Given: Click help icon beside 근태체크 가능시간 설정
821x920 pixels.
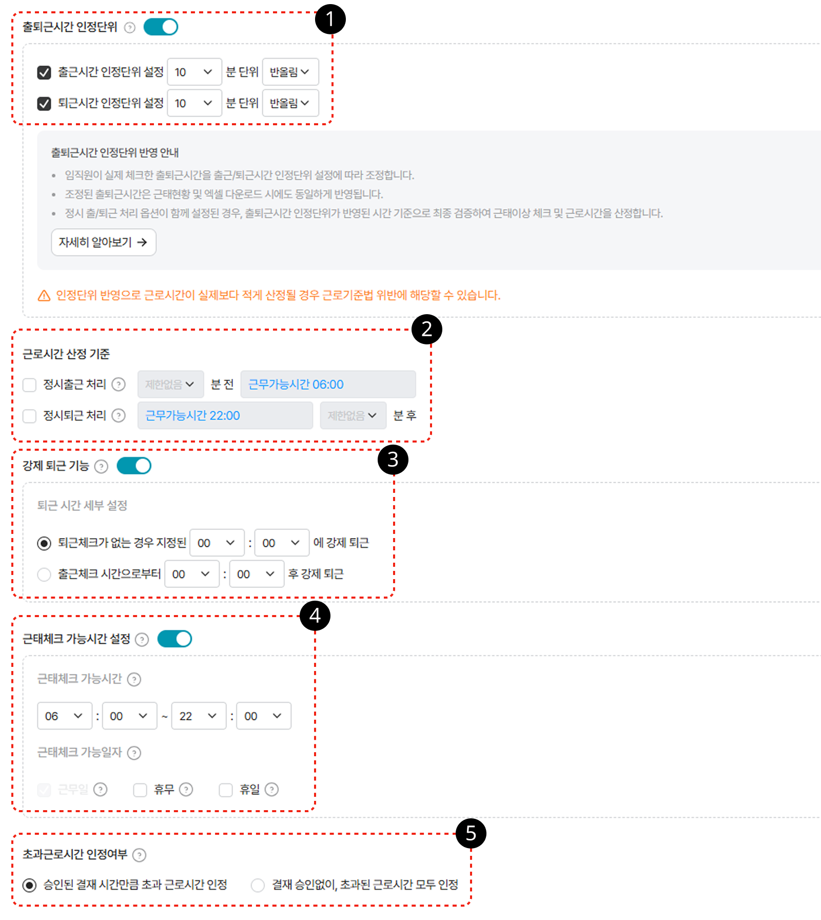Looking at the screenshot, I should click(142, 639).
